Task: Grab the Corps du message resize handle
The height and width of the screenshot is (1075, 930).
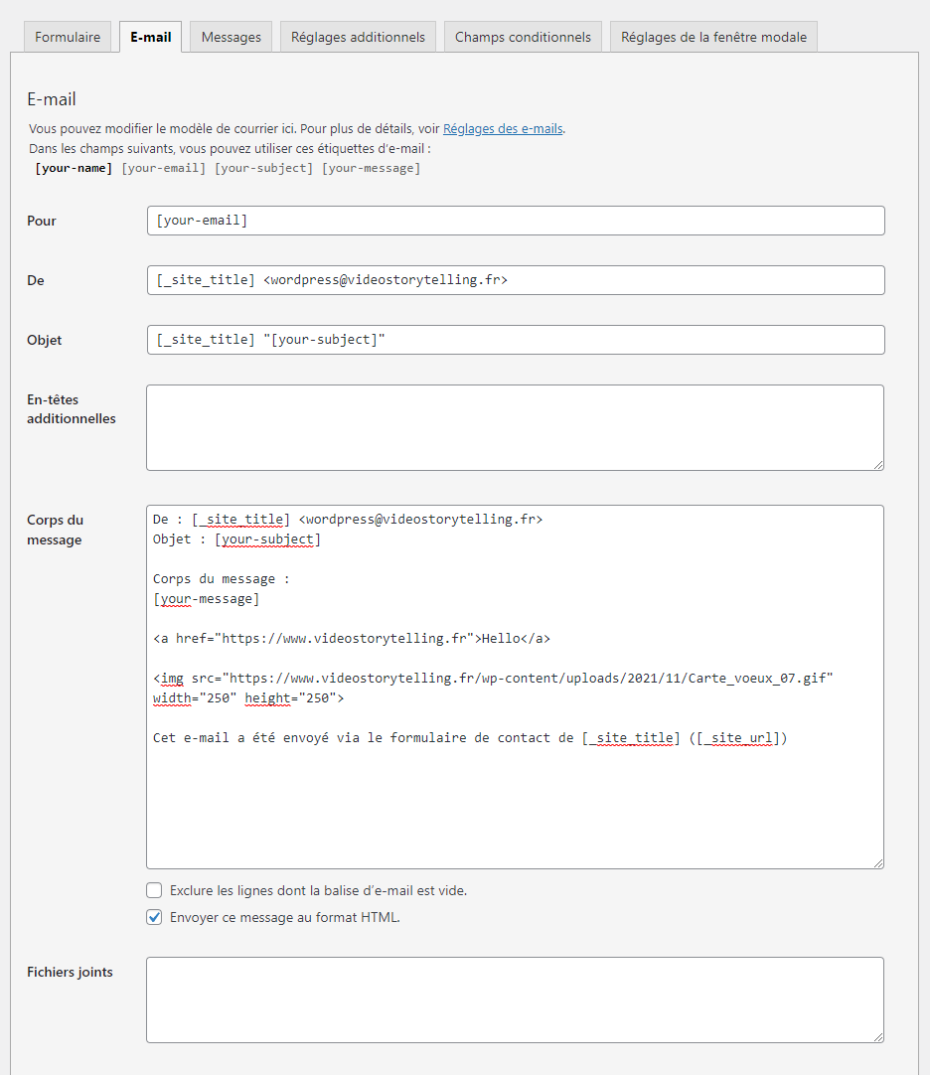Action: point(878,863)
